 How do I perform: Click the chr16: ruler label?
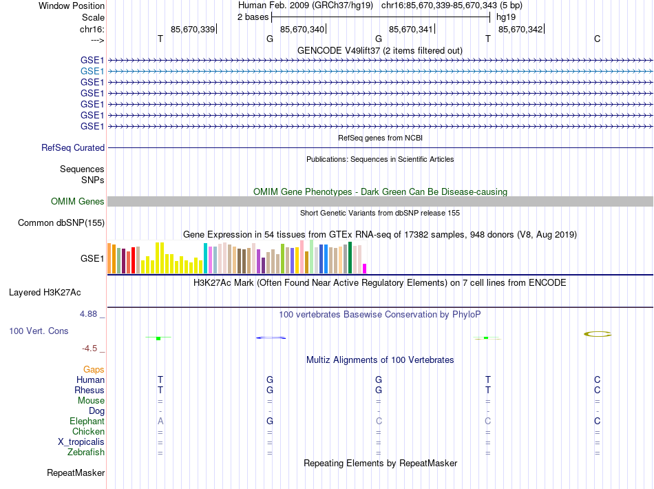click(92, 29)
